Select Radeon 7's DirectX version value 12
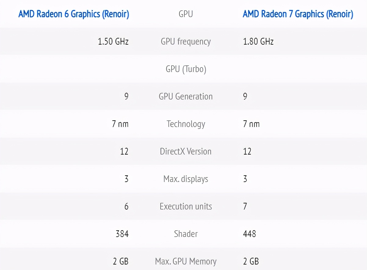The width and height of the screenshot is (367, 270). tap(247, 151)
